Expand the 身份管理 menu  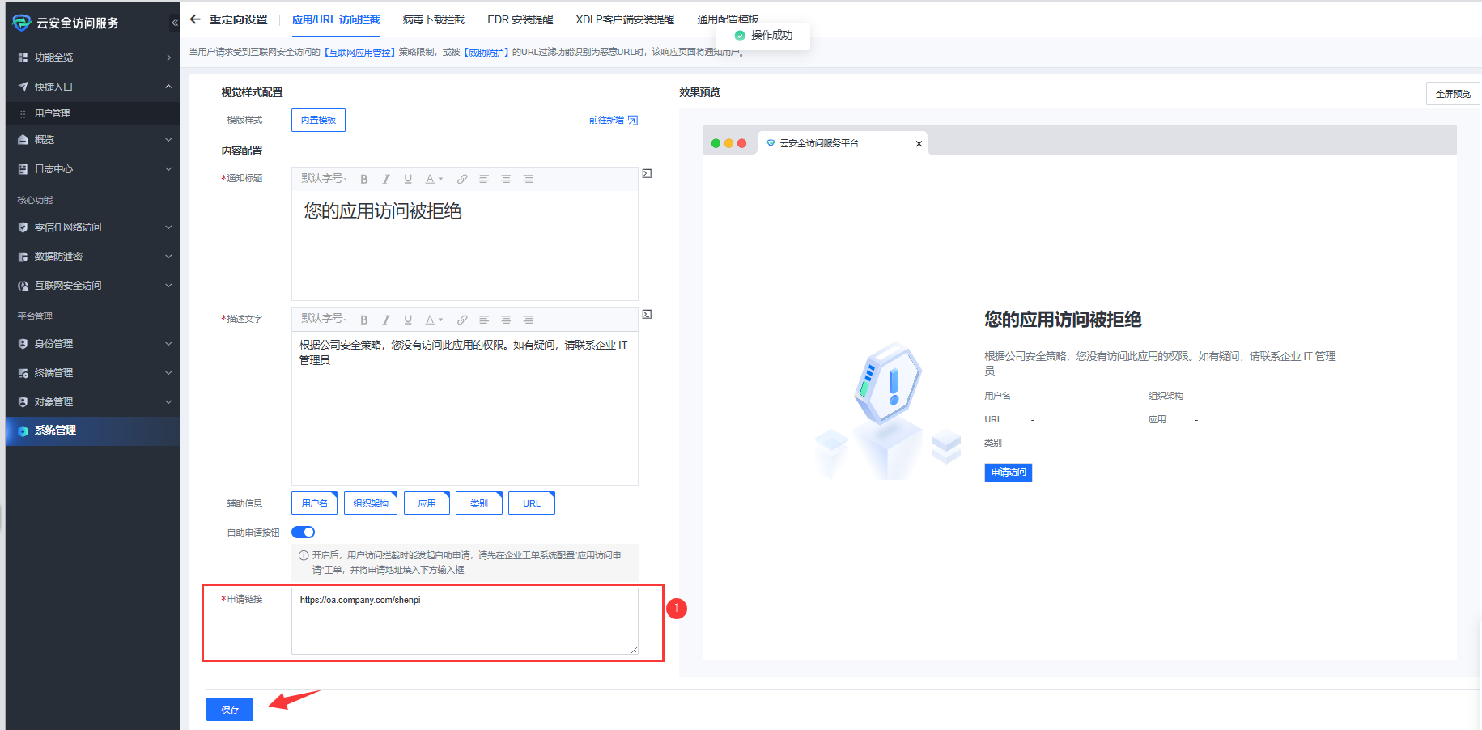168,344
